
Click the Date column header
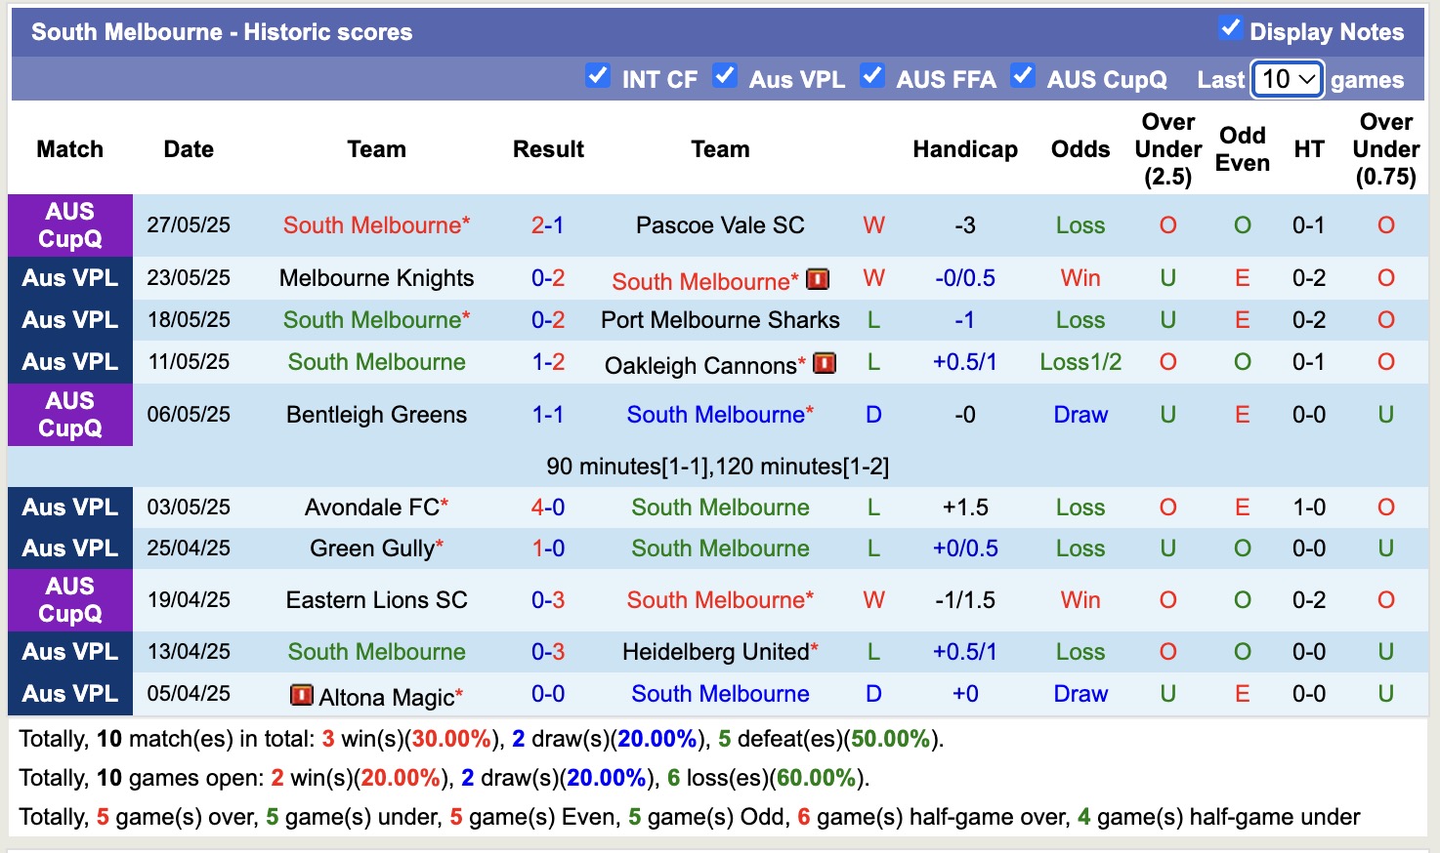(x=188, y=148)
